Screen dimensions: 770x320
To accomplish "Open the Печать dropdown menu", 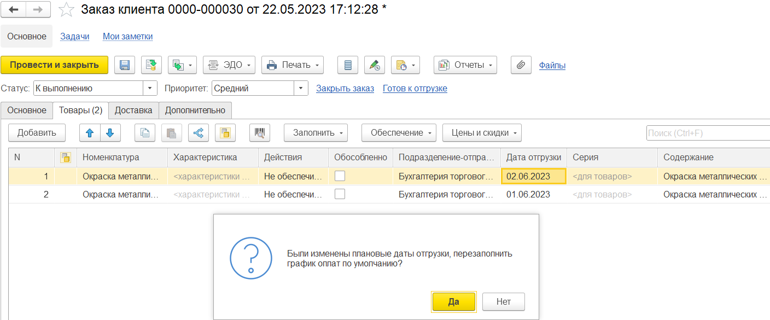I will pos(293,65).
